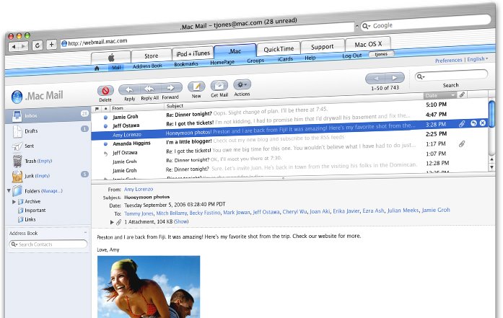Click Amy Lorenzo sender link
Image resolution: width=503 pixels, height=318 pixels.
tap(139, 189)
